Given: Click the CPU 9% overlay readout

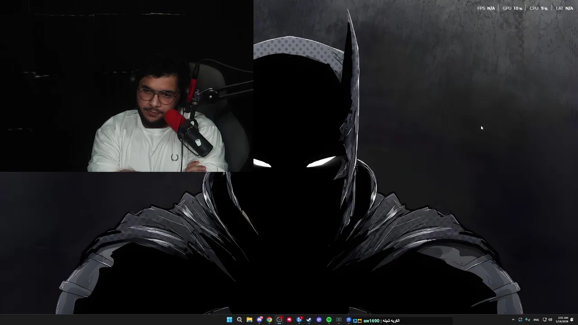Looking at the screenshot, I should 539,8.
